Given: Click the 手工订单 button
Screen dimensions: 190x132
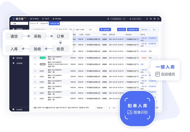Looking at the screenshot, I should coord(122,29).
